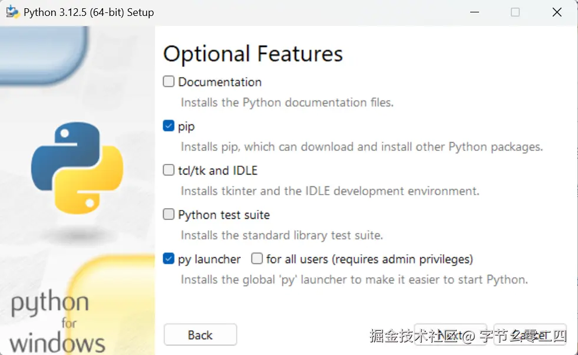The height and width of the screenshot is (355, 578).
Task: Click the Python snake logo
Action: tap(77, 167)
